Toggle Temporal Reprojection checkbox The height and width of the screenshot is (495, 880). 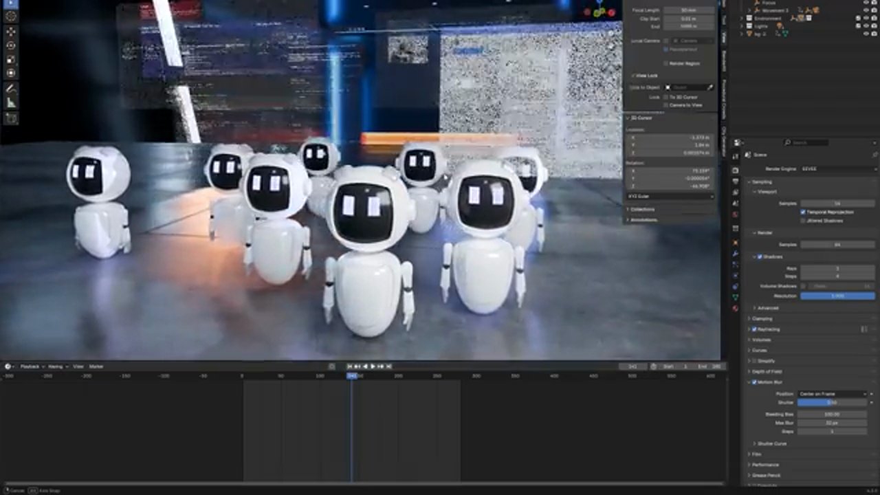(x=803, y=212)
